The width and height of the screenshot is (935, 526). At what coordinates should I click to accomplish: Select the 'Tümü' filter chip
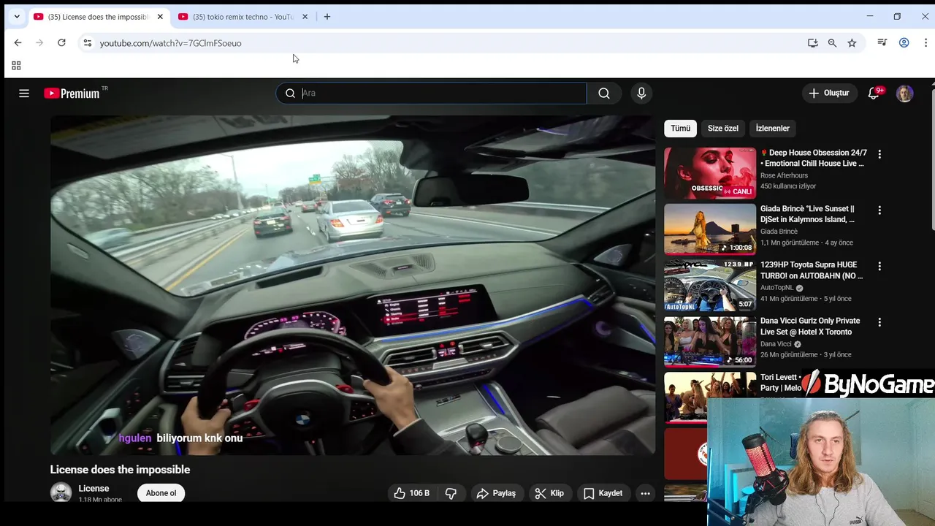tap(680, 128)
